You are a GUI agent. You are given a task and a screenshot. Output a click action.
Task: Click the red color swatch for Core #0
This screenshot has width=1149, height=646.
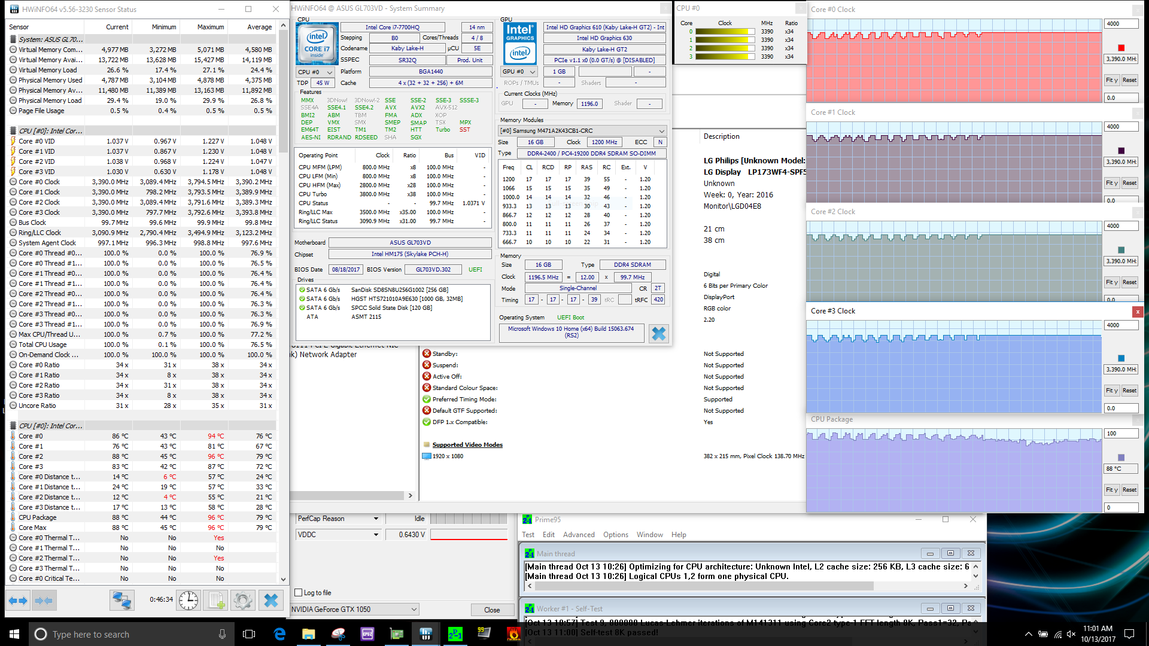coord(1121,48)
